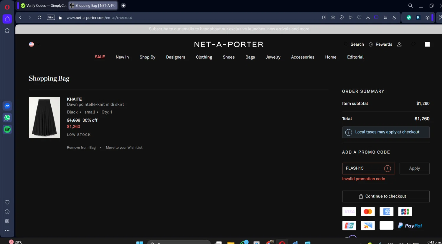
Task: Open the Clothing menu
Action: tap(204, 57)
